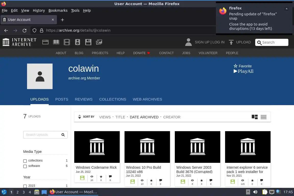Click the archive.org URL address bar
The width and height of the screenshot is (294, 196).
point(123,30)
